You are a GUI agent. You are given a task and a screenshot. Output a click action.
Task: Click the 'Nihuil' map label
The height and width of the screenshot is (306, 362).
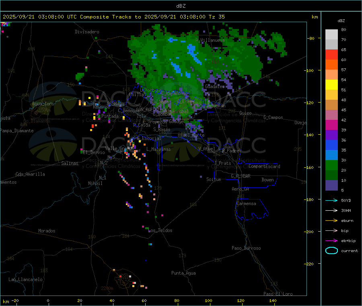[x=95, y=183]
